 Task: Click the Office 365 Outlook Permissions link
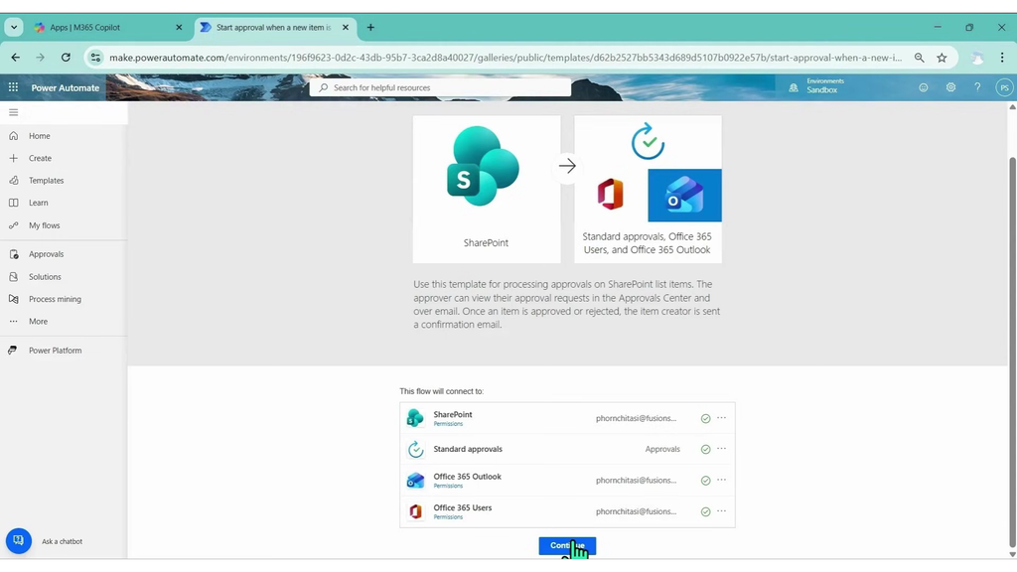[448, 487]
